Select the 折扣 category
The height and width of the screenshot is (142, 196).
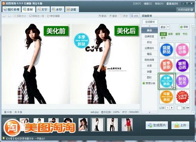coord(149,42)
